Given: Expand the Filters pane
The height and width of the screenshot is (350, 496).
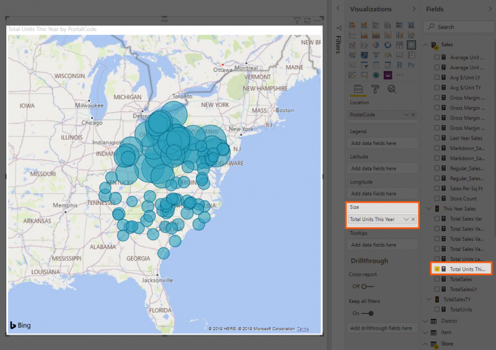Looking at the screenshot, I should 338,9.
